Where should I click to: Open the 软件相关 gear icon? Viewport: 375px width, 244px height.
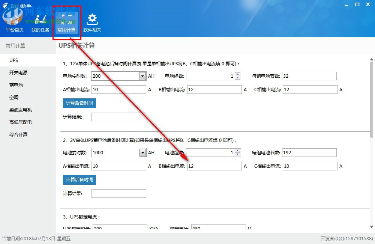click(x=92, y=21)
